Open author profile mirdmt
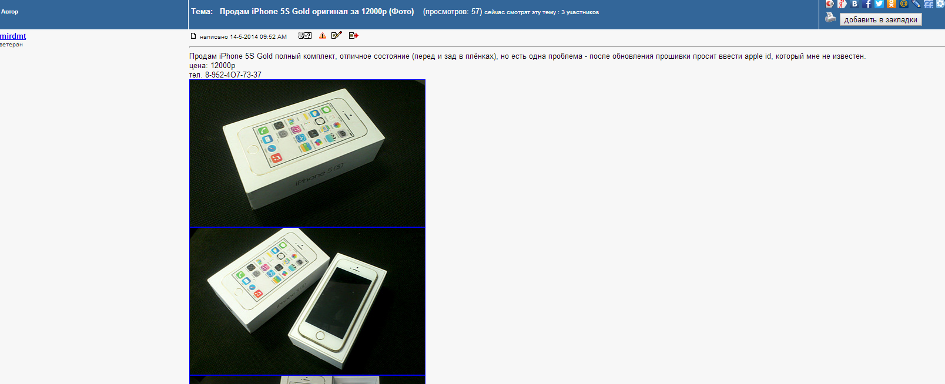Image resolution: width=945 pixels, height=384 pixels. [13, 36]
